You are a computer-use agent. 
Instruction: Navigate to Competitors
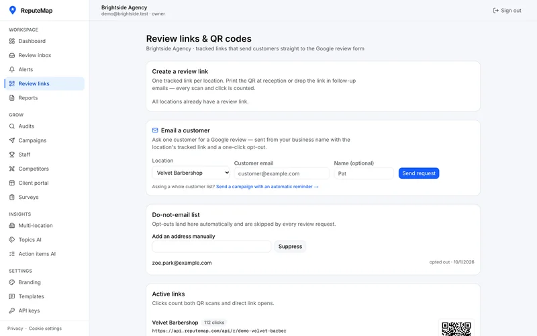click(x=44, y=169)
